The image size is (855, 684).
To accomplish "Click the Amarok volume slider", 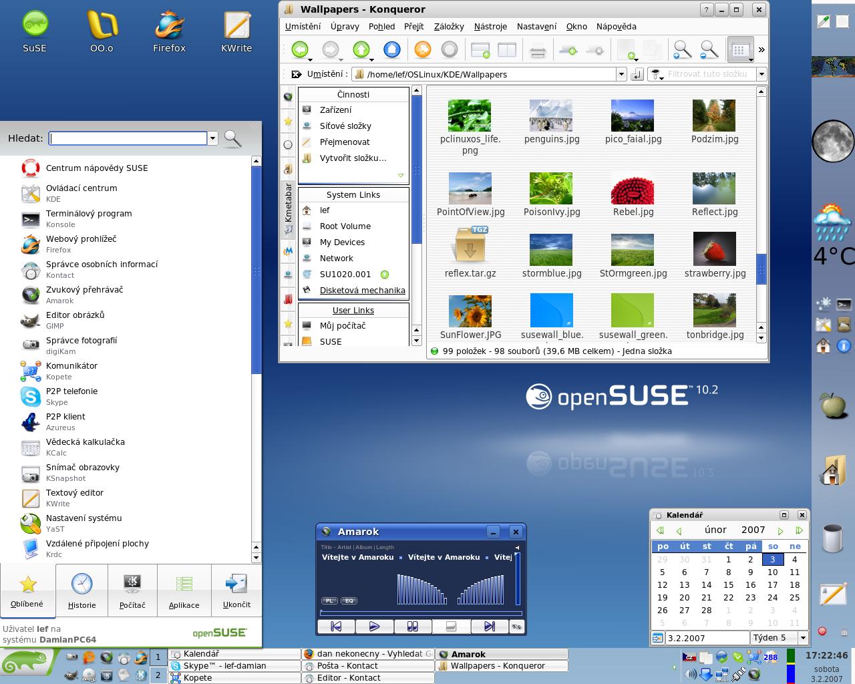I will click(x=517, y=578).
